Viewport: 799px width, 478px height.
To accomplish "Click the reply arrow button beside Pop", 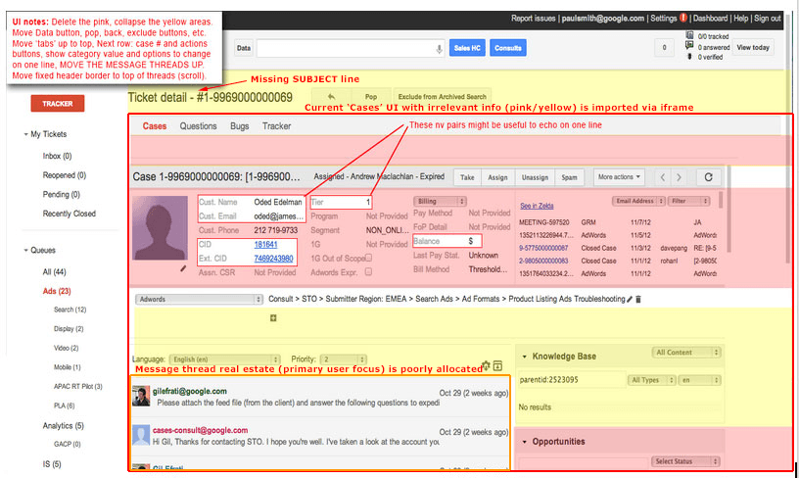I will [x=331, y=96].
